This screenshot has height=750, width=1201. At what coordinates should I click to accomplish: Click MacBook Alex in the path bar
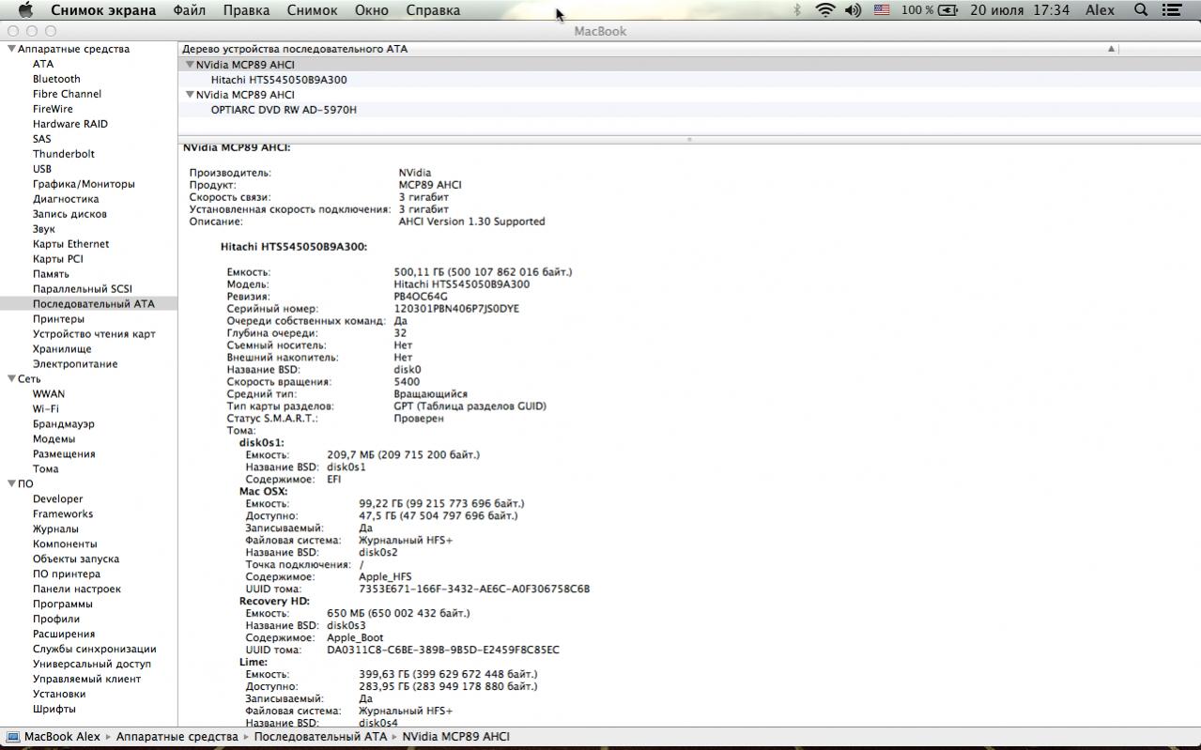pos(62,737)
